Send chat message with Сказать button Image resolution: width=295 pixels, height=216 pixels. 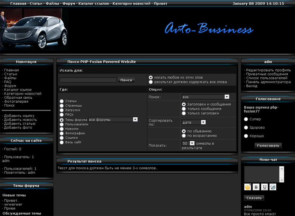[254, 198]
